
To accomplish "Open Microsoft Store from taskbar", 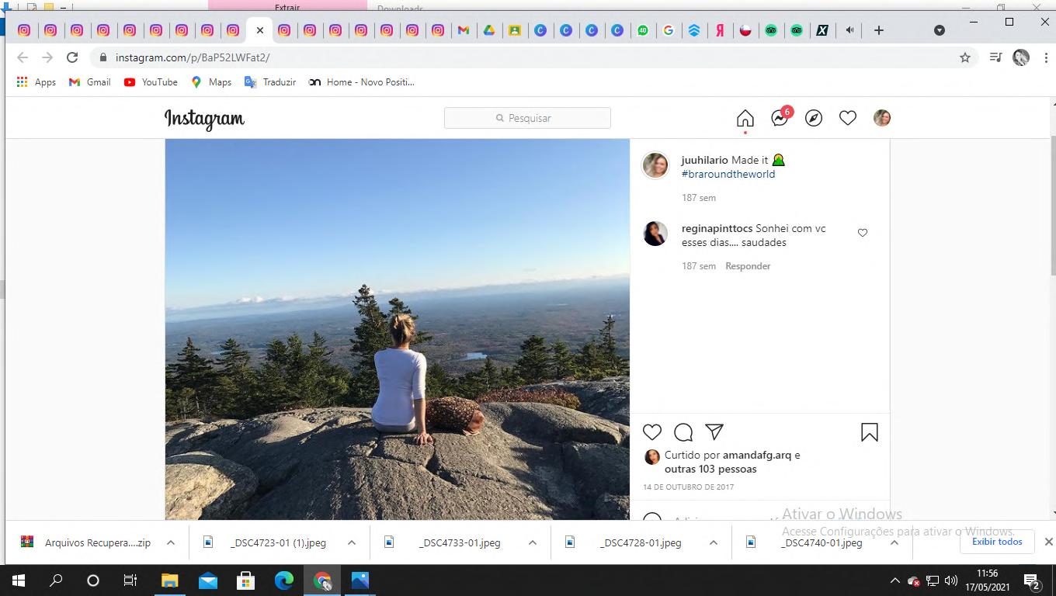I will tap(245, 580).
